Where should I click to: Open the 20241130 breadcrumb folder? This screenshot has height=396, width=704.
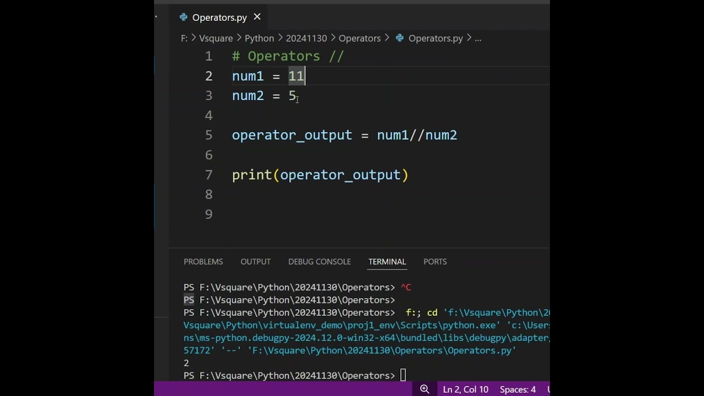tap(306, 38)
